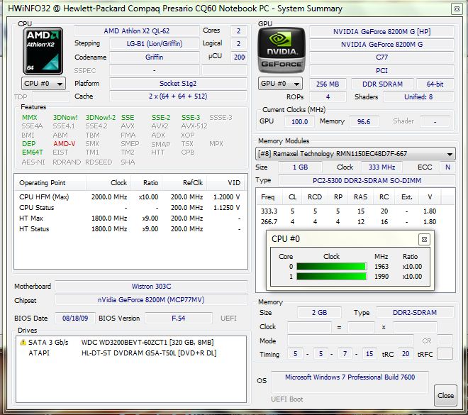Select the HT Max row

(130, 218)
